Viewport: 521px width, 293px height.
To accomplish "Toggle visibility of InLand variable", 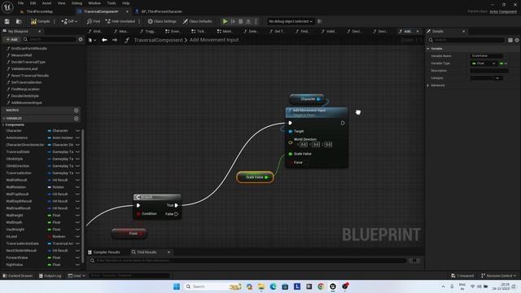I will pyautogui.click(x=77, y=237).
